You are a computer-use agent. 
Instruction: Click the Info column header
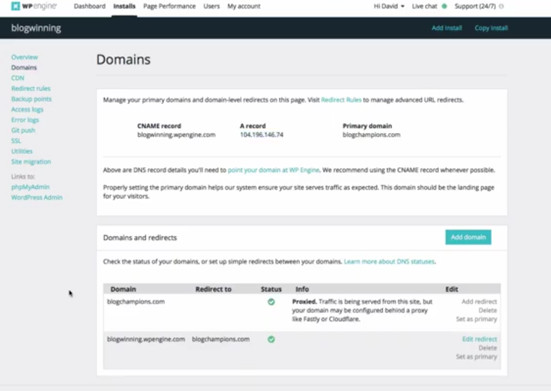point(302,289)
